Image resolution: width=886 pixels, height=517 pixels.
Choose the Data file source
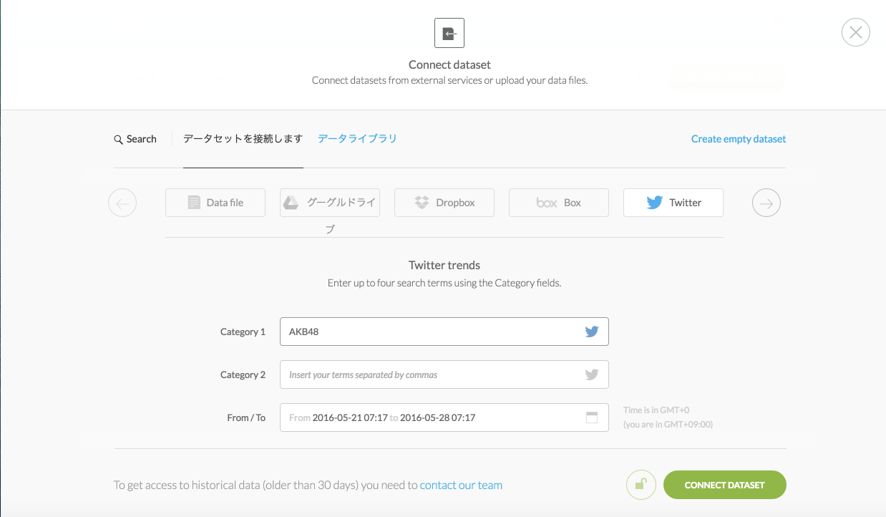click(215, 203)
